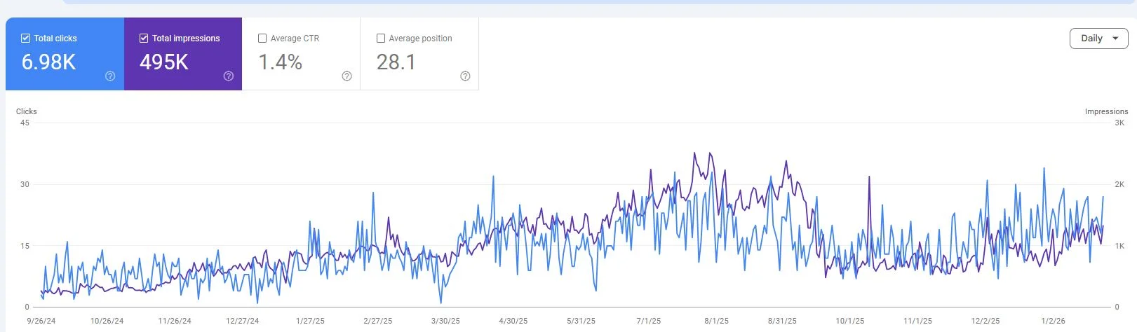Uncheck the Total impressions checkbox

144,39
